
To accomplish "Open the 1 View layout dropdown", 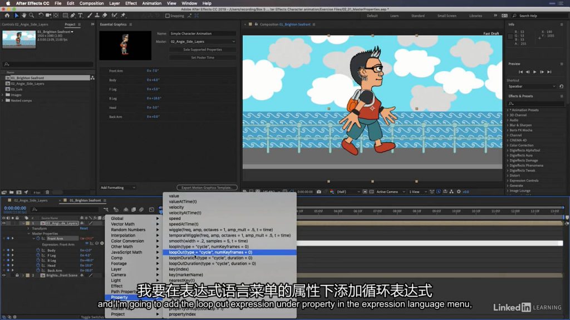I will 417,192.
